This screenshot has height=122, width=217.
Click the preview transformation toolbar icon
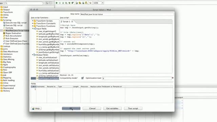coord(66,3)
